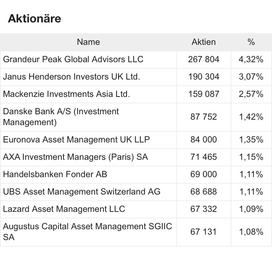The width and height of the screenshot is (272, 256).
Task: Click the 4,32% percentage cell
Action: pyautogui.click(x=251, y=59)
